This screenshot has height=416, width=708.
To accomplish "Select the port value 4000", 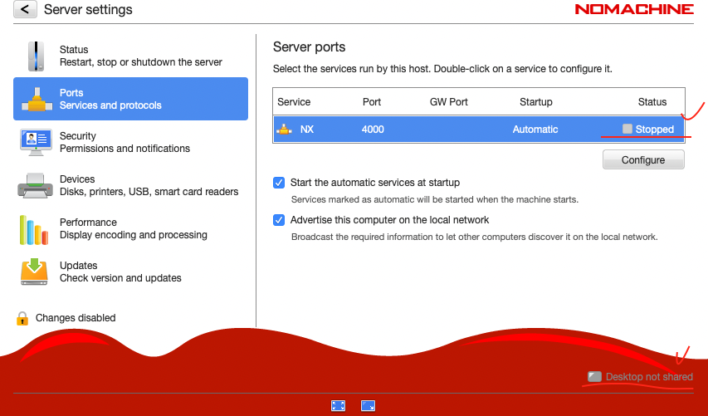I will (373, 130).
